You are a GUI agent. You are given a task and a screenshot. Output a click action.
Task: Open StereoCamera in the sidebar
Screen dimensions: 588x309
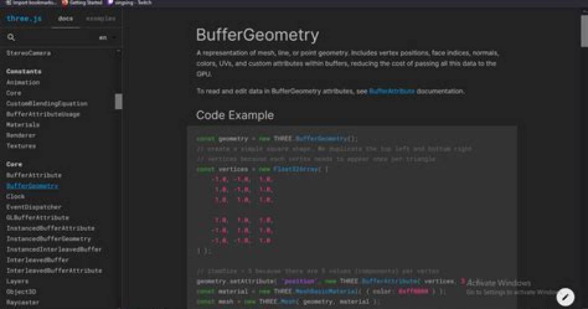click(29, 53)
